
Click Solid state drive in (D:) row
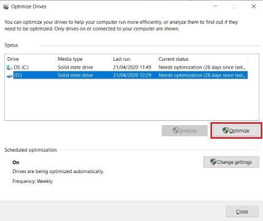click(x=75, y=76)
